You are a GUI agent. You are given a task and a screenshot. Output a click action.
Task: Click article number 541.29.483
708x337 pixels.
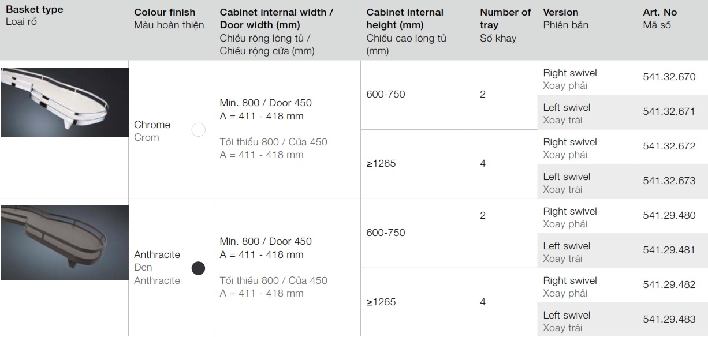click(x=669, y=319)
